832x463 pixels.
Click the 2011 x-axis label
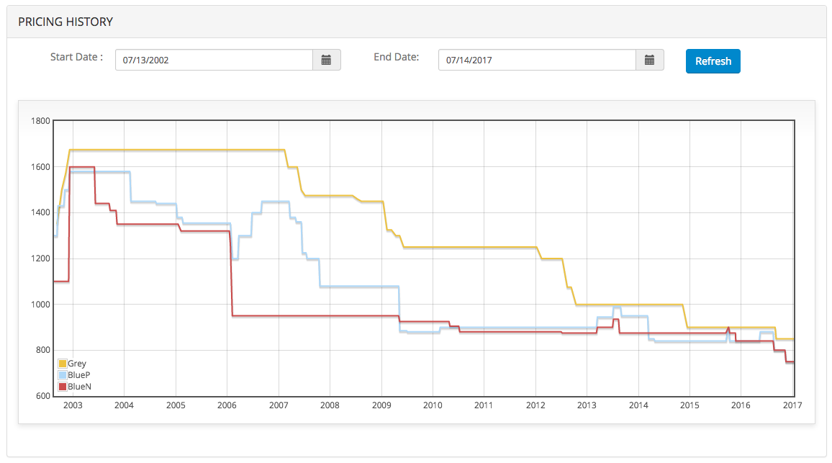(484, 405)
